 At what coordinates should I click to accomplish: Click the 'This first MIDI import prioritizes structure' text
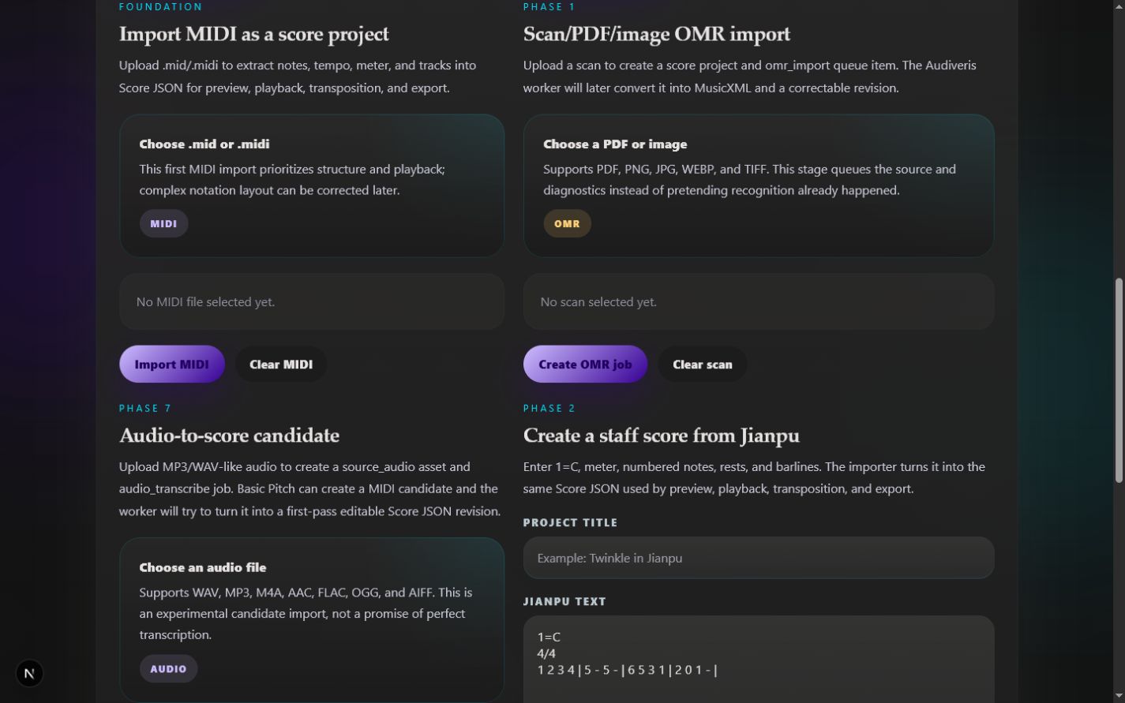[x=292, y=180]
